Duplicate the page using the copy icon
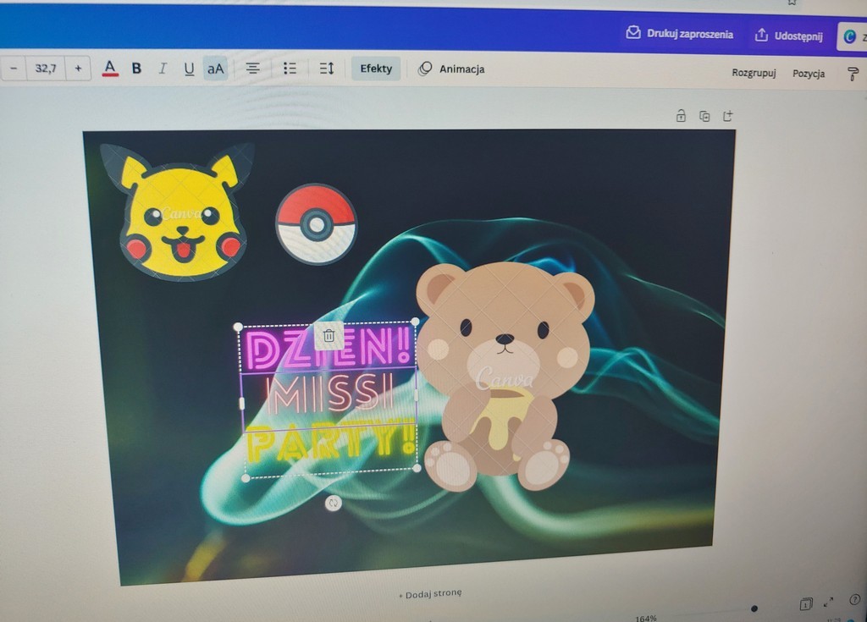 click(704, 116)
